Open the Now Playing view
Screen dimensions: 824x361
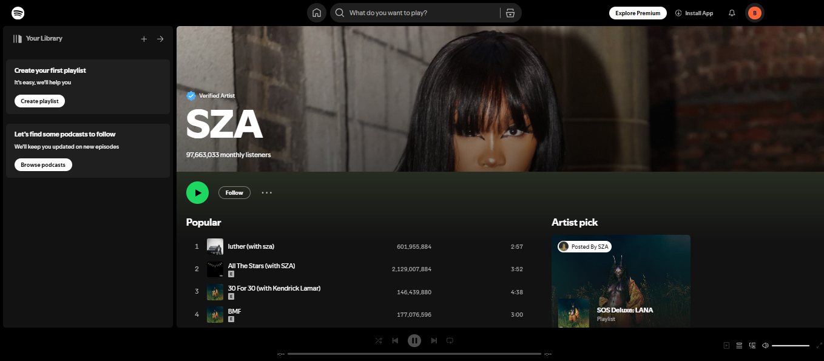pos(726,345)
